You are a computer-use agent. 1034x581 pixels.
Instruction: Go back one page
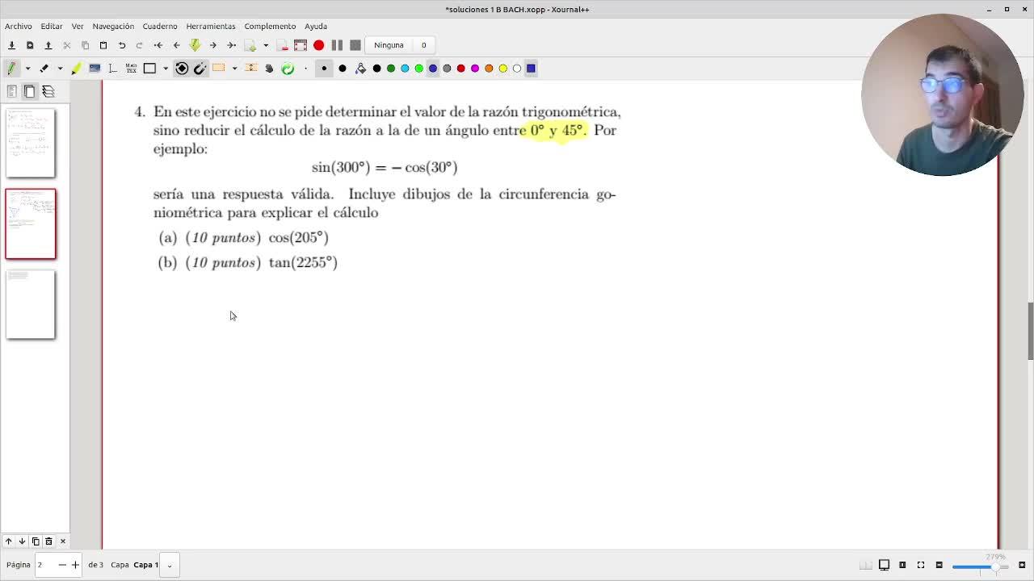coord(177,45)
